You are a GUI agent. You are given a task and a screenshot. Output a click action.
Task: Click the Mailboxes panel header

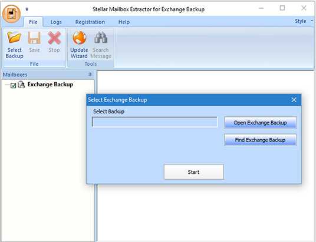coord(48,75)
